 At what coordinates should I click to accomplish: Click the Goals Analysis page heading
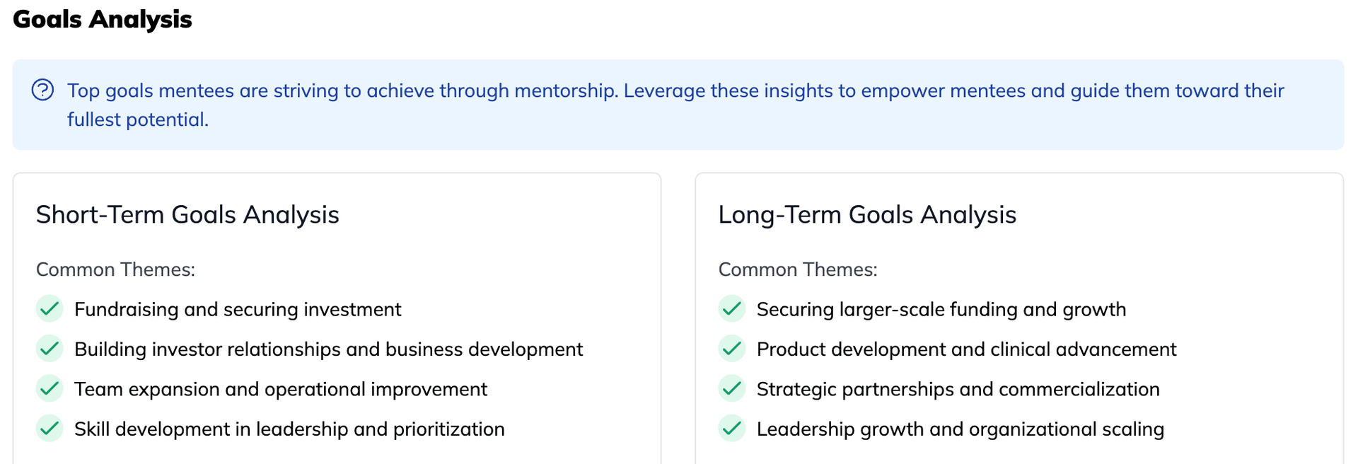tap(103, 19)
